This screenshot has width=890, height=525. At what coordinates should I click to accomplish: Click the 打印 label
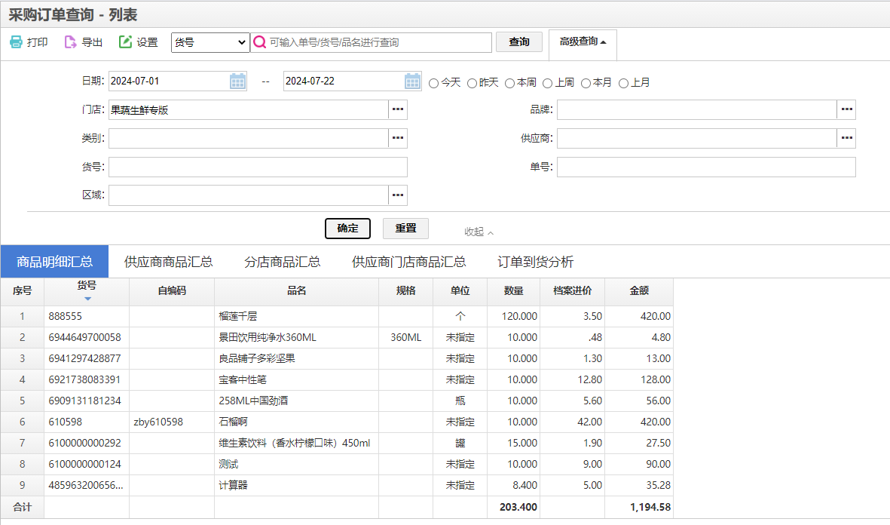point(37,42)
